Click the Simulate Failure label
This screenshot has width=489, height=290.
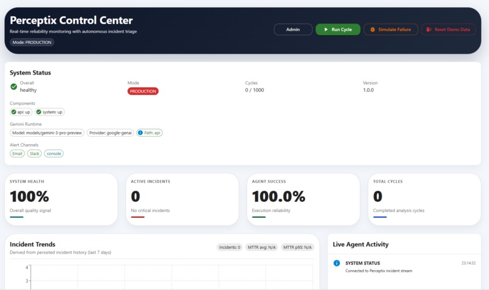(394, 30)
